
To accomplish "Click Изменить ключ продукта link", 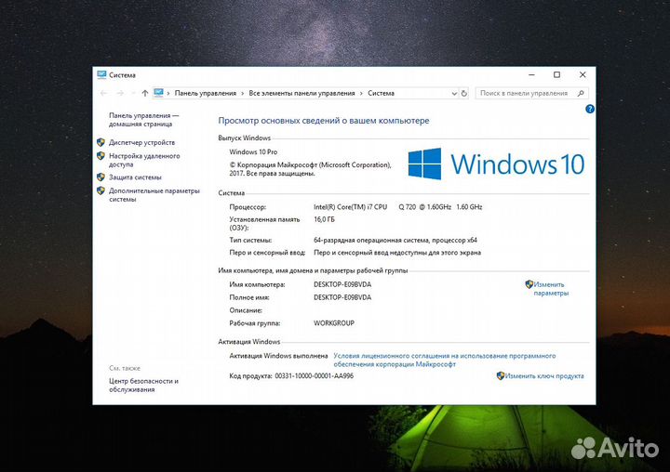I will point(544,376).
